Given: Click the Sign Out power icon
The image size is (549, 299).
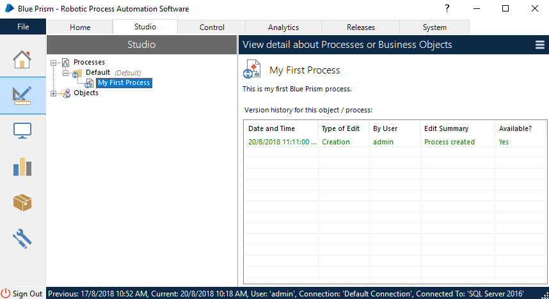Looking at the screenshot, I should tap(6, 293).
